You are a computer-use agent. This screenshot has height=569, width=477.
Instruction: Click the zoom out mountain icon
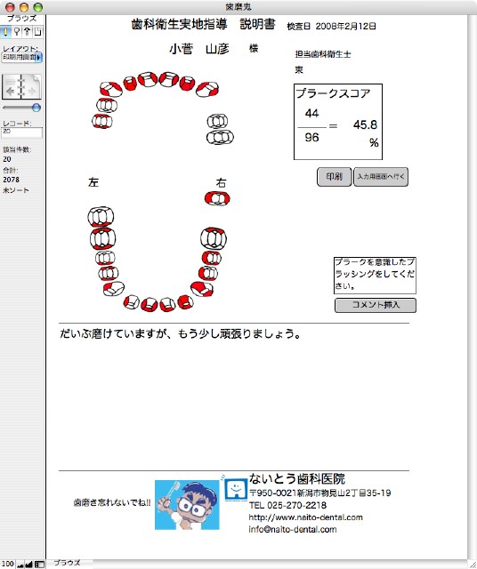click(20, 565)
